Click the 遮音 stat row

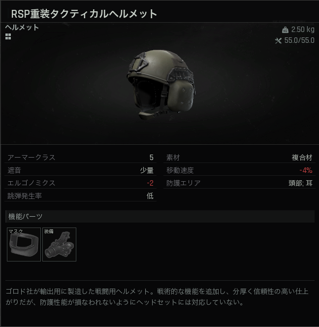(x=80, y=170)
